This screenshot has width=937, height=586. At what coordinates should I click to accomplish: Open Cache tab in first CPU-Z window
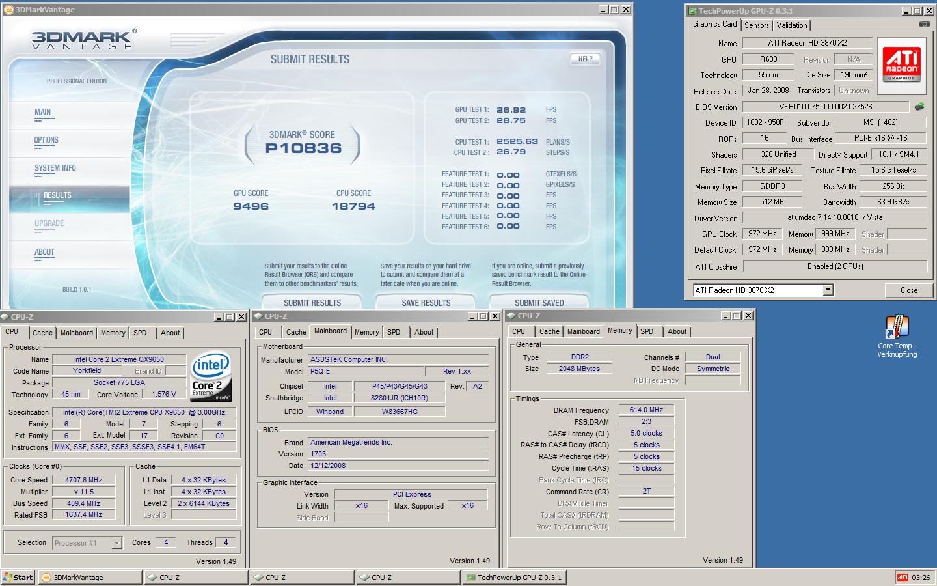coord(43,333)
